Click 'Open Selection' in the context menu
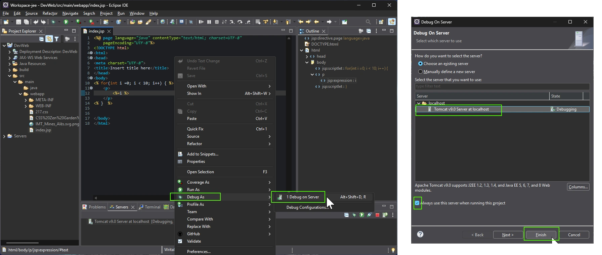Viewport: 602px width, 255px height. [225, 172]
